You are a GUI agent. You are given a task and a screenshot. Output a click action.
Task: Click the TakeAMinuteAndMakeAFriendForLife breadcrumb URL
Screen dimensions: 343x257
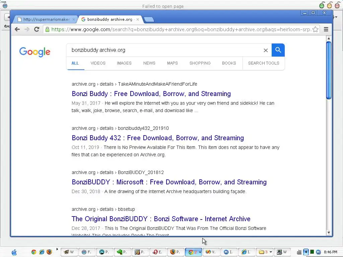(157, 84)
